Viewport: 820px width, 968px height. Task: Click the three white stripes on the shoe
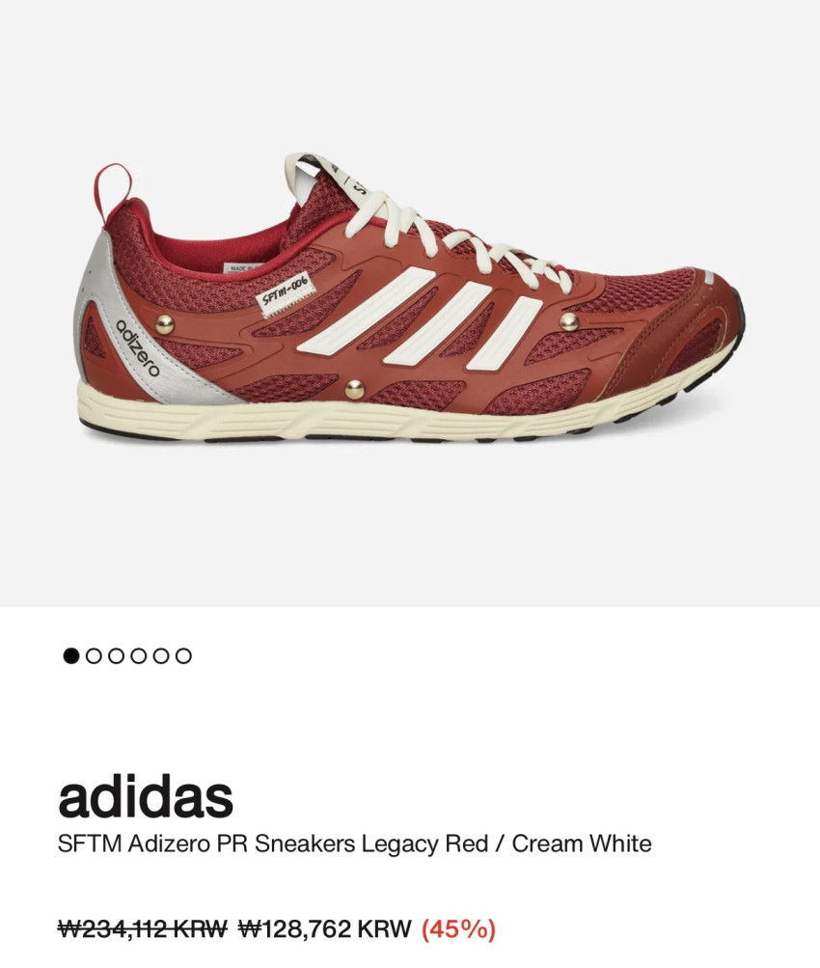(x=420, y=319)
